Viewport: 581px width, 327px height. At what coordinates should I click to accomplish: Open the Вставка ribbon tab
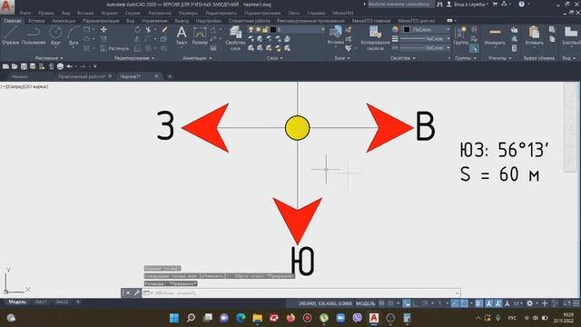[x=36, y=21]
